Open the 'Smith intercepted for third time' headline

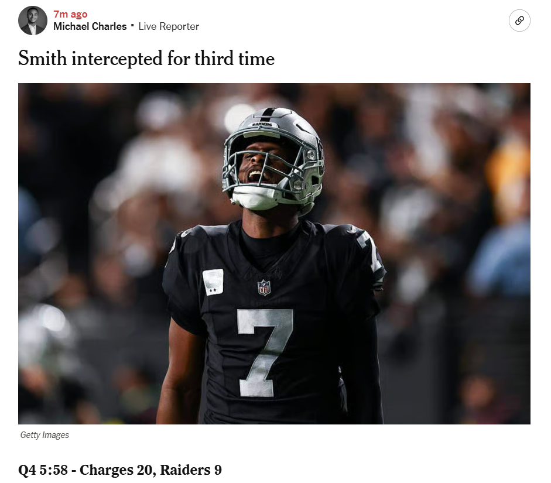[146, 59]
